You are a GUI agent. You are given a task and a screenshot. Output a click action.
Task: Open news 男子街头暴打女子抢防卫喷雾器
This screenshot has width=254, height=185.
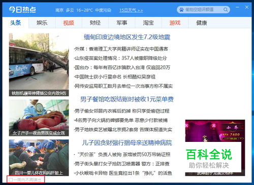(122, 164)
